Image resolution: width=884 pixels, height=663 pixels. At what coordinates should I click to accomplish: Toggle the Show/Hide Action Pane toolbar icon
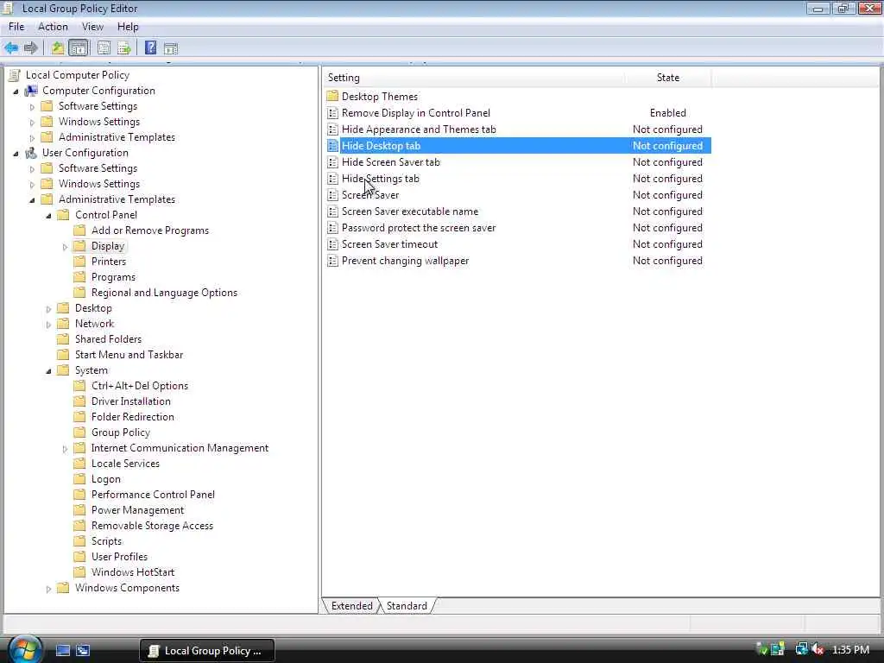click(171, 49)
